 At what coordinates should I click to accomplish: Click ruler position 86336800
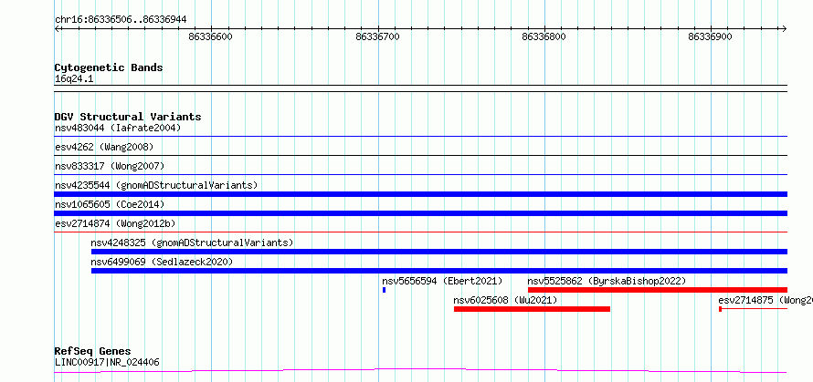(x=544, y=36)
